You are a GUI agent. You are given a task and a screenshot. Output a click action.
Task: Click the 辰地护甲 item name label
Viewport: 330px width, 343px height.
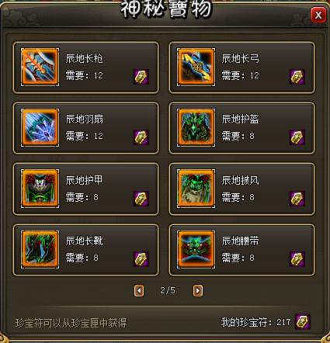[85, 180]
